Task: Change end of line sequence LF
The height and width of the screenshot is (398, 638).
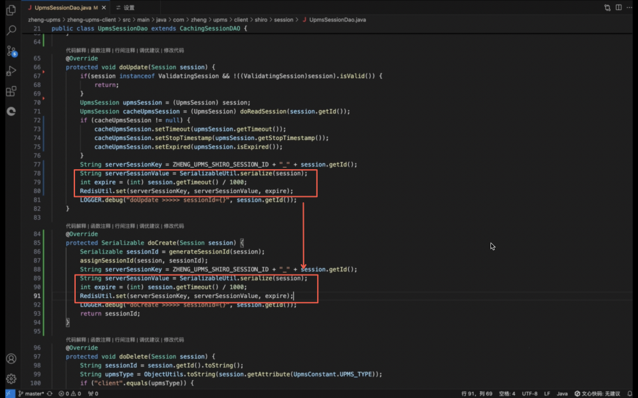Action: point(547,393)
